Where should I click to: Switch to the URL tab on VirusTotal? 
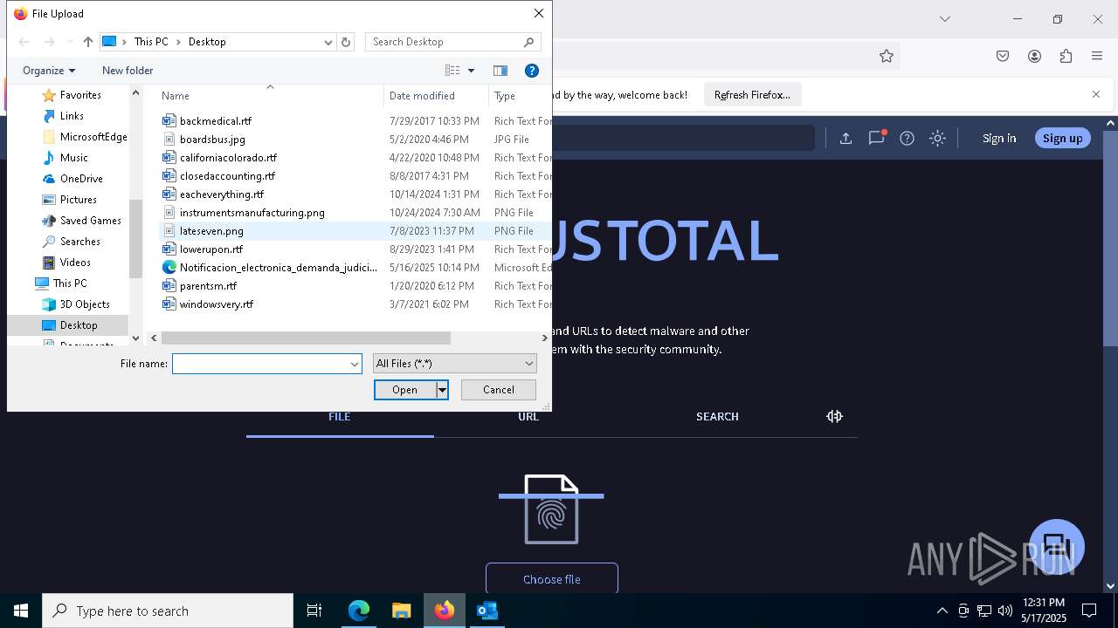[528, 416]
